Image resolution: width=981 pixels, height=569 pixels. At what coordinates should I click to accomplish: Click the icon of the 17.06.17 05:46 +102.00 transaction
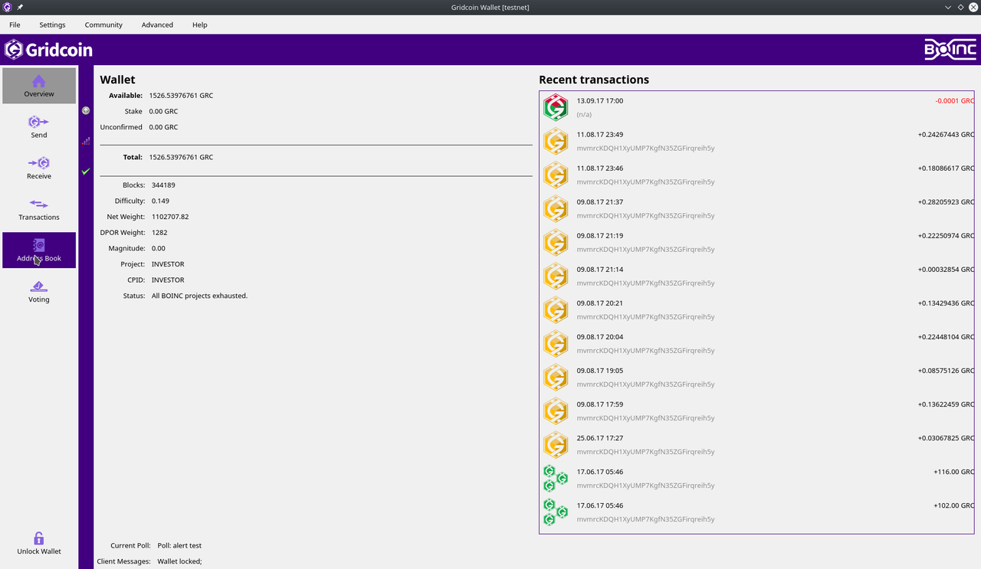[556, 512]
